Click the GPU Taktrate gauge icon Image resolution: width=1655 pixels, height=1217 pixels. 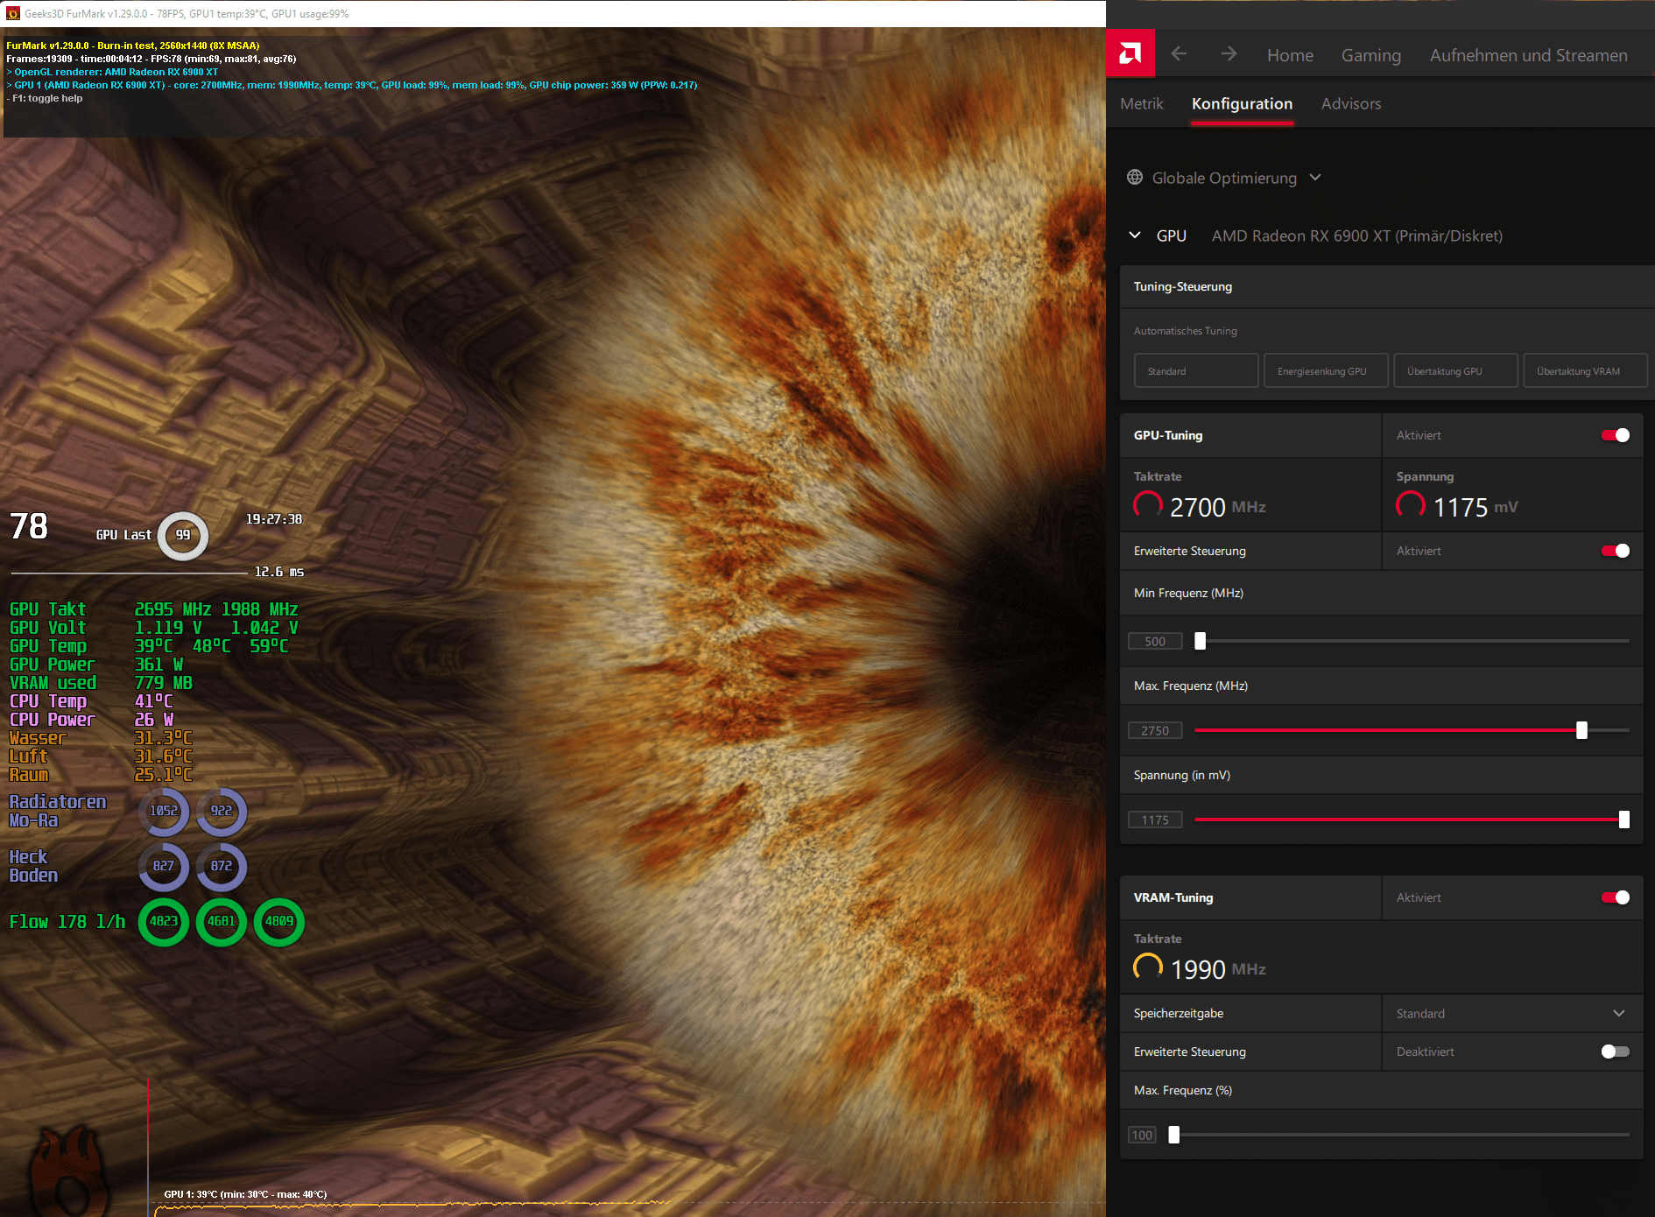pos(1148,505)
